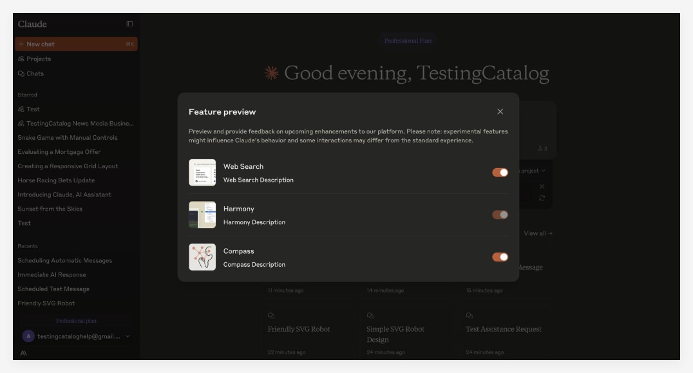Screen dimensions: 693x373
Task: Expand the account email dropdown chevron
Action: point(128,336)
